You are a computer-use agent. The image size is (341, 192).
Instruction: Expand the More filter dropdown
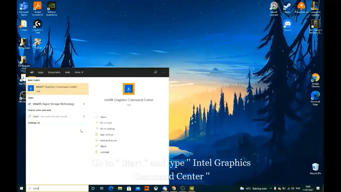click(79, 72)
